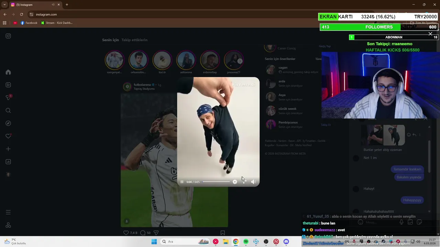Switch to Senin için tab

pyautogui.click(x=110, y=40)
